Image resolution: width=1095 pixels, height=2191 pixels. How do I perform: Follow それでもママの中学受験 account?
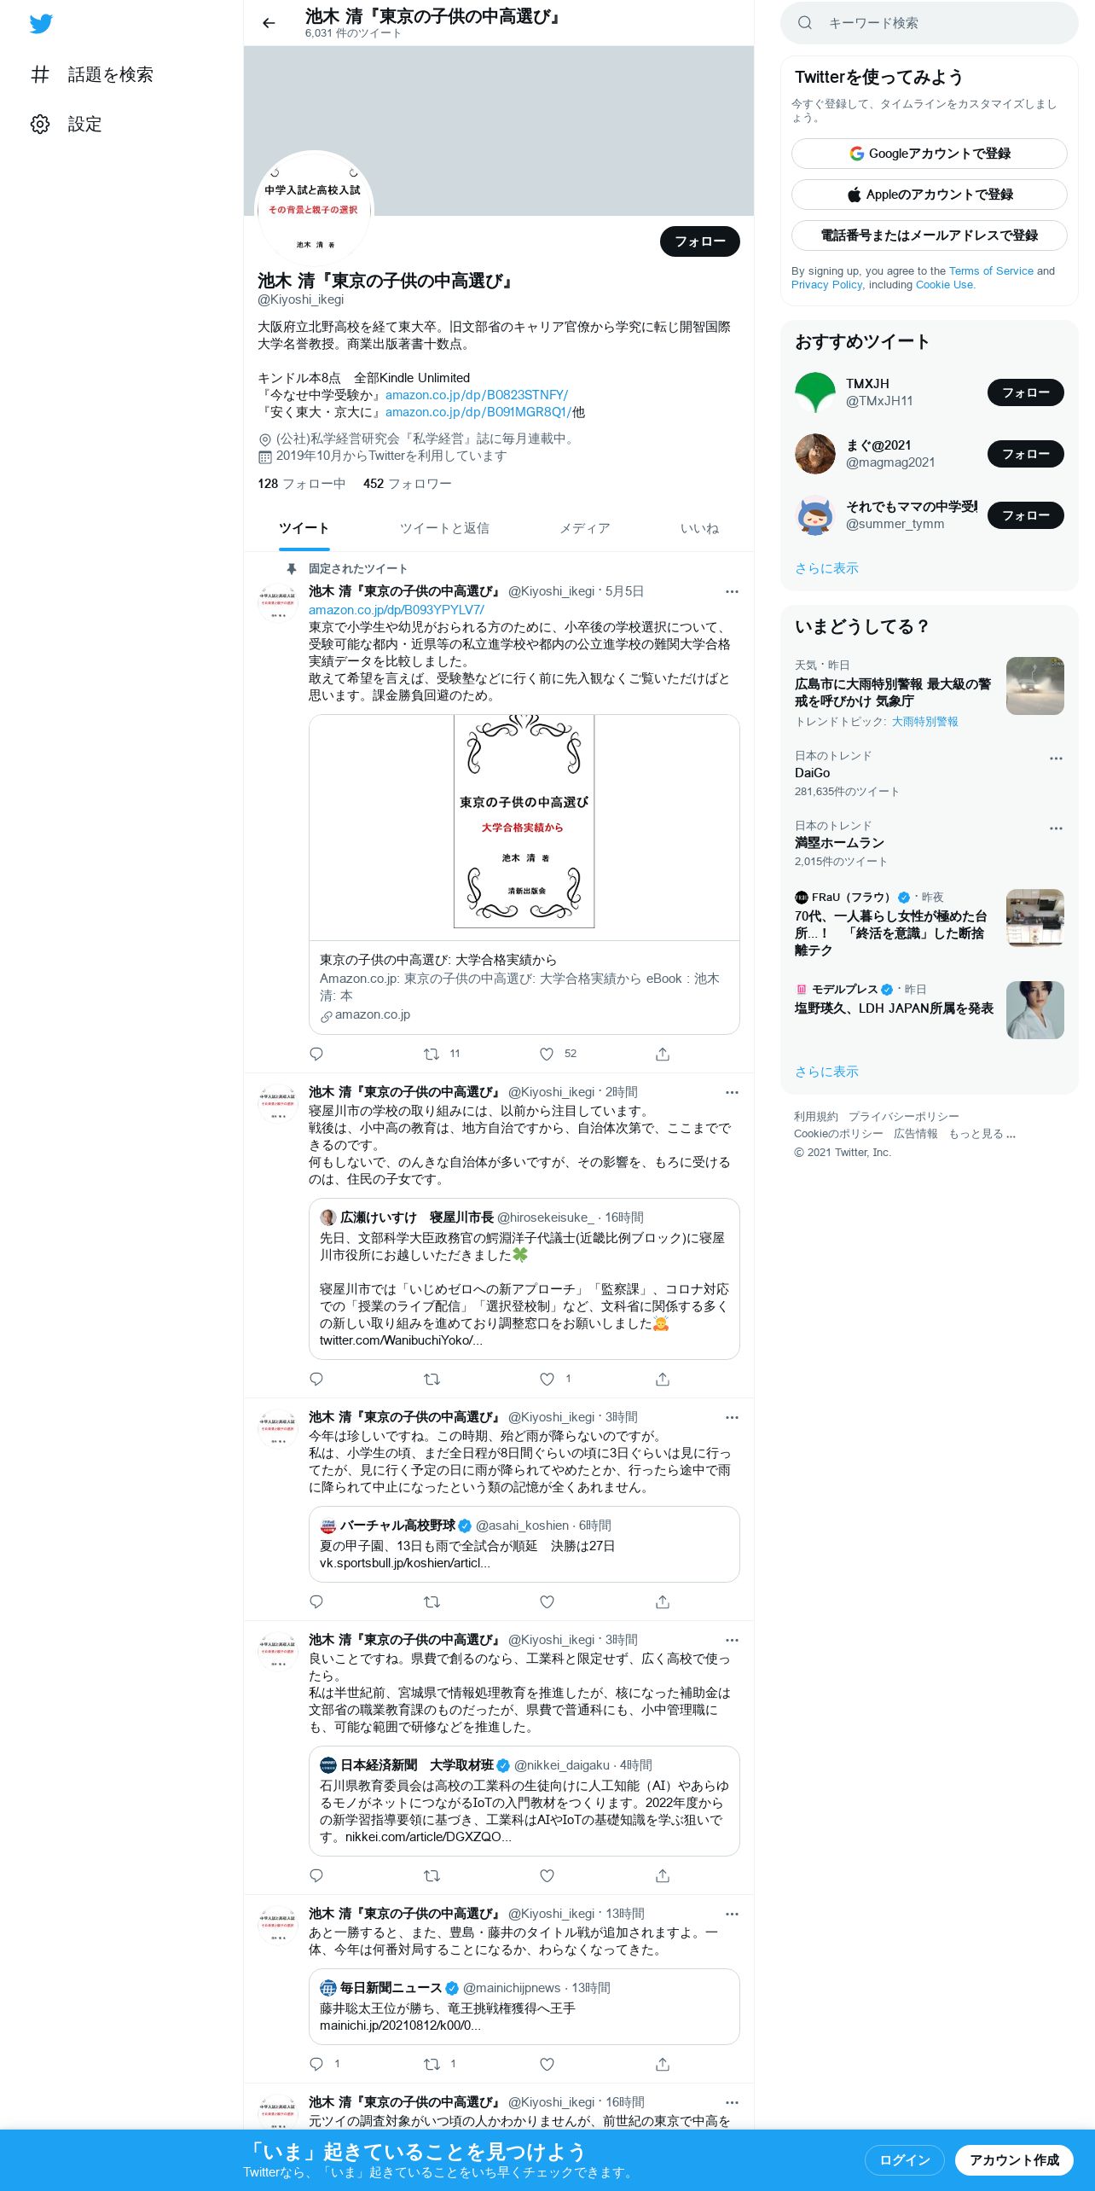tap(1025, 515)
